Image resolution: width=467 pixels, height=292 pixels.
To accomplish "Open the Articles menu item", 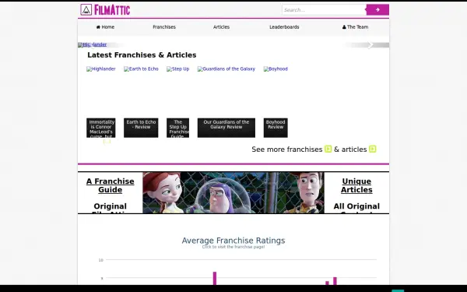I will 221,27.
